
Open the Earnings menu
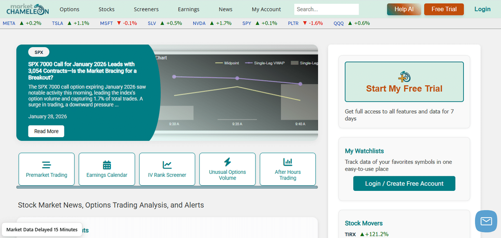[x=189, y=9]
